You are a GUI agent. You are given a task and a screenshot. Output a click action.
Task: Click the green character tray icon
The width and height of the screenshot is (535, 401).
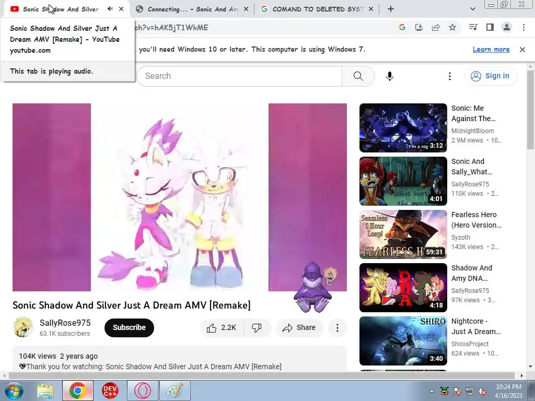[444, 391]
